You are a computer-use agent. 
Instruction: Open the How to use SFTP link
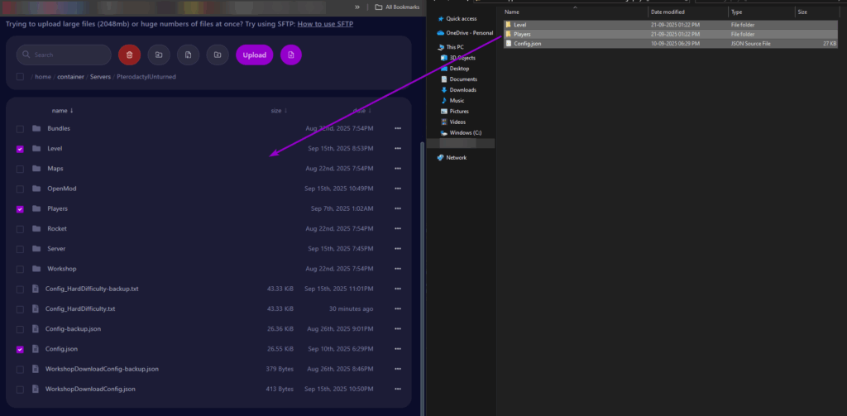click(x=325, y=24)
